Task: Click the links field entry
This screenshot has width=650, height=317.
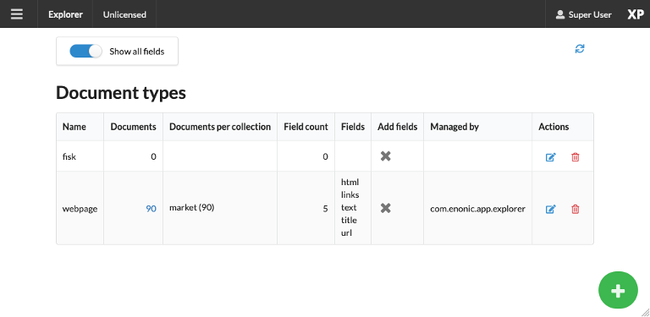Action: coord(350,194)
